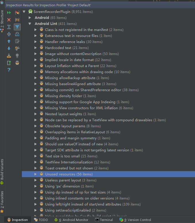Click inspector icon beside Missing allowBackup attribute
This screenshot has height=223, width=195.
(41, 77)
